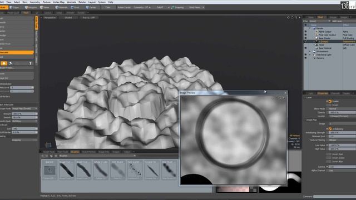Open the Perspective viewport view dropdown
The height and width of the screenshot is (200, 356).
[x=50, y=17]
